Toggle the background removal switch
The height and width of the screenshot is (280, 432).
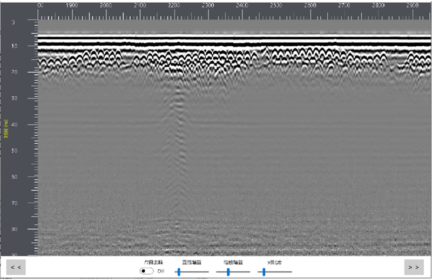click(146, 271)
